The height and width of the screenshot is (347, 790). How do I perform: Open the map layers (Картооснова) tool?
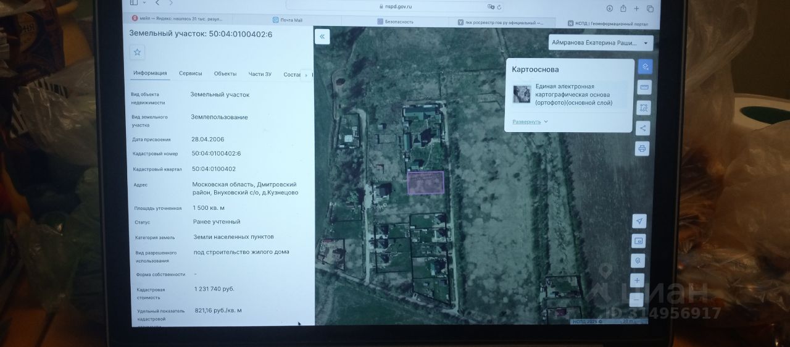(x=644, y=67)
